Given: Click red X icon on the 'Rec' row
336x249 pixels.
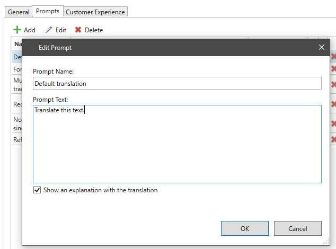Looking at the screenshot, I should [x=334, y=104].
